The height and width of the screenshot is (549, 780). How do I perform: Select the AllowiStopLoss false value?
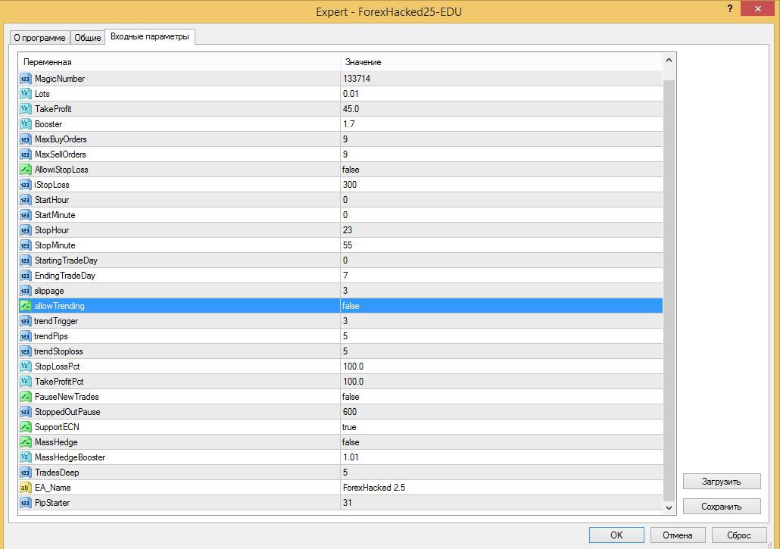(x=351, y=170)
